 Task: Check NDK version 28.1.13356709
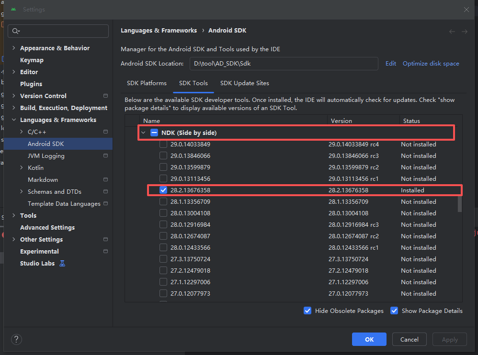point(163,201)
